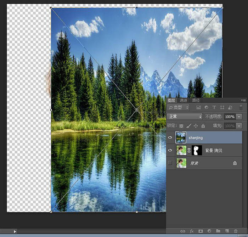This screenshot has width=248, height=237.
Task: Lock image pixels brush icon
Action: tap(188, 126)
